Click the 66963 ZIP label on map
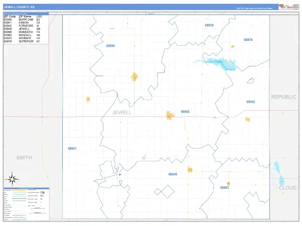Image resolution: width=302 pixels, height=226 pixels. coord(225,187)
